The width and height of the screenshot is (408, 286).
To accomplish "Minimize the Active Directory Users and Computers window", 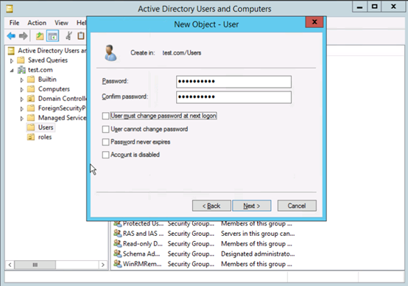I will click(x=360, y=7).
